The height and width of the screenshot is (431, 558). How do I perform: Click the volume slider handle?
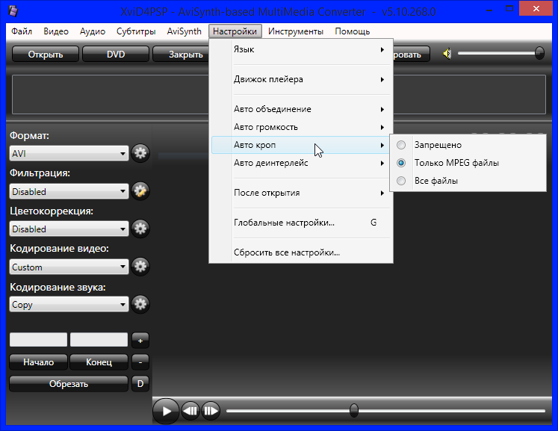[539, 53]
